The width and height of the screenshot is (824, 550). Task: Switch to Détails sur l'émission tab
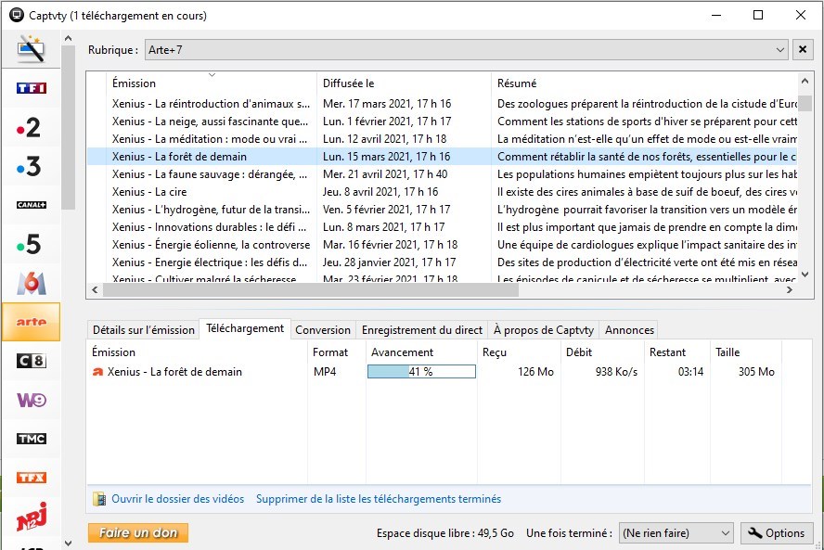(144, 330)
